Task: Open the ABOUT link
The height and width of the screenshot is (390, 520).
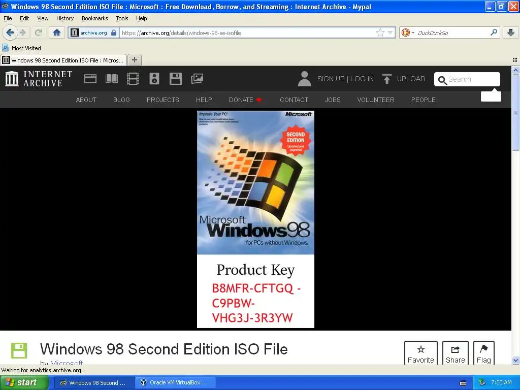Action: [x=86, y=100]
